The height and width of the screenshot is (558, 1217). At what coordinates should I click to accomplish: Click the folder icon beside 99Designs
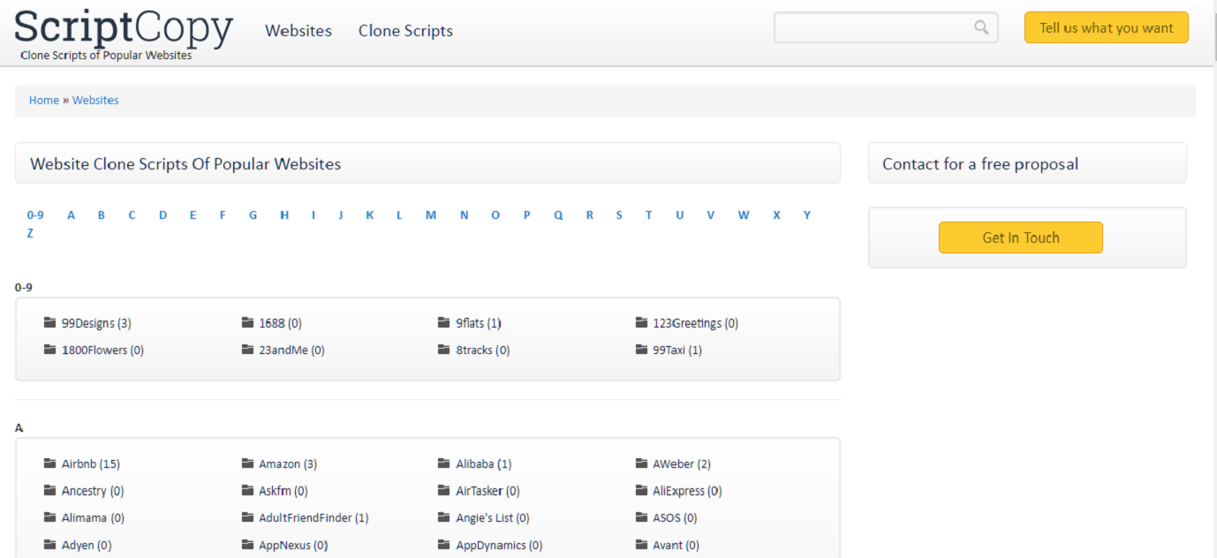pyautogui.click(x=50, y=322)
